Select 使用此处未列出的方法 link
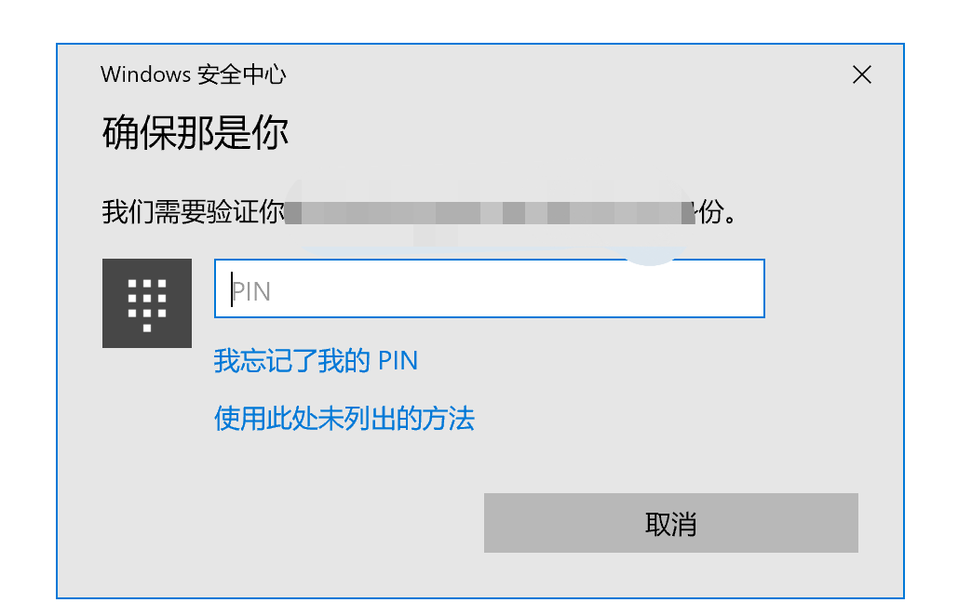958x616 pixels. pyautogui.click(x=344, y=419)
